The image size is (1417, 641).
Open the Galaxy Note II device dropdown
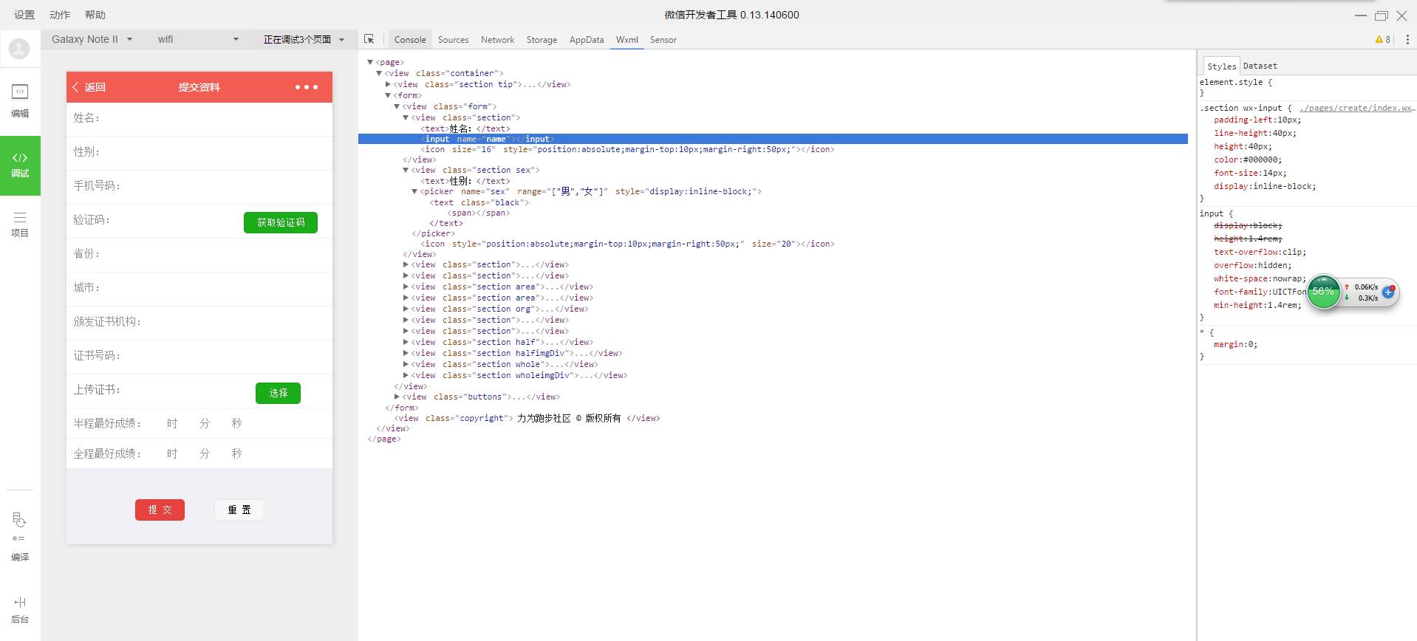point(92,39)
